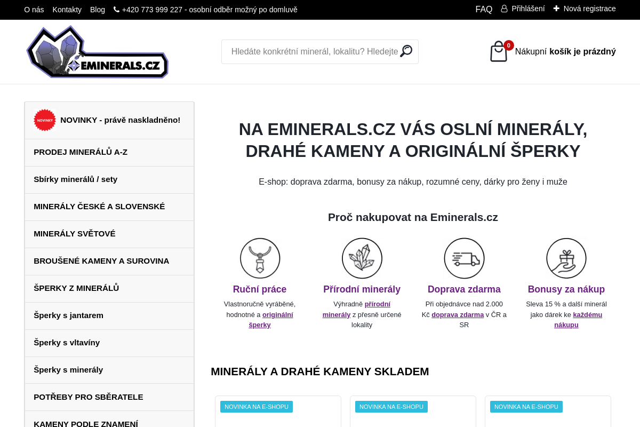
Task: Click the cart item count badge
Action: point(509,45)
